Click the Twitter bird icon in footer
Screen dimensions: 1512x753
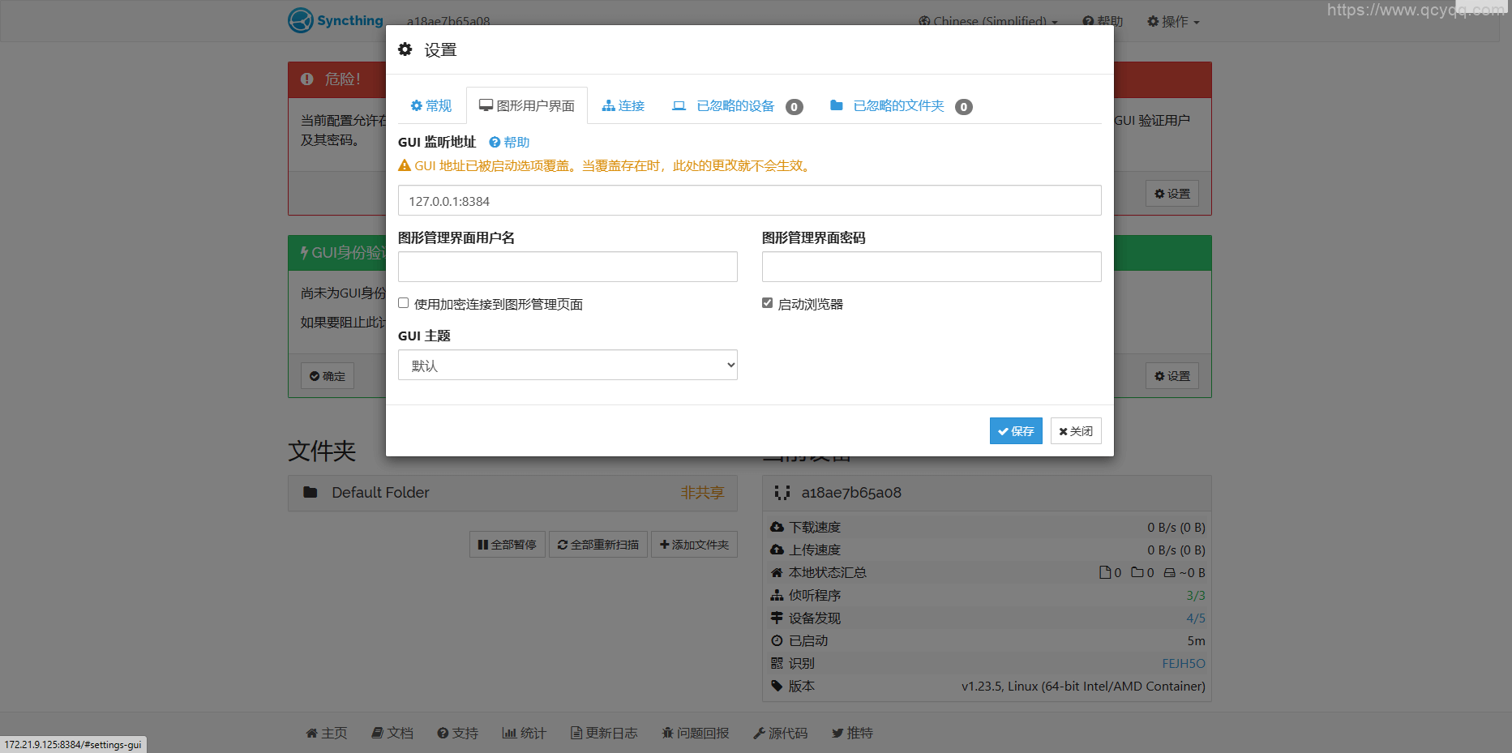click(x=837, y=734)
